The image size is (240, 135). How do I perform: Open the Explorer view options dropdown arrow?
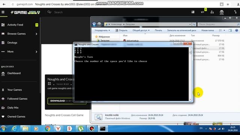tap(224, 30)
